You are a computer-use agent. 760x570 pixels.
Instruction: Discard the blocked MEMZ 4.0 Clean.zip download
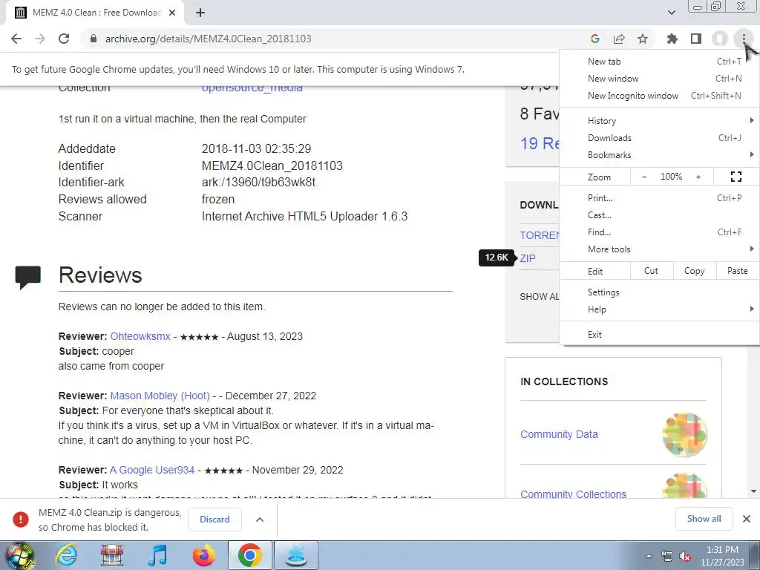click(x=214, y=519)
